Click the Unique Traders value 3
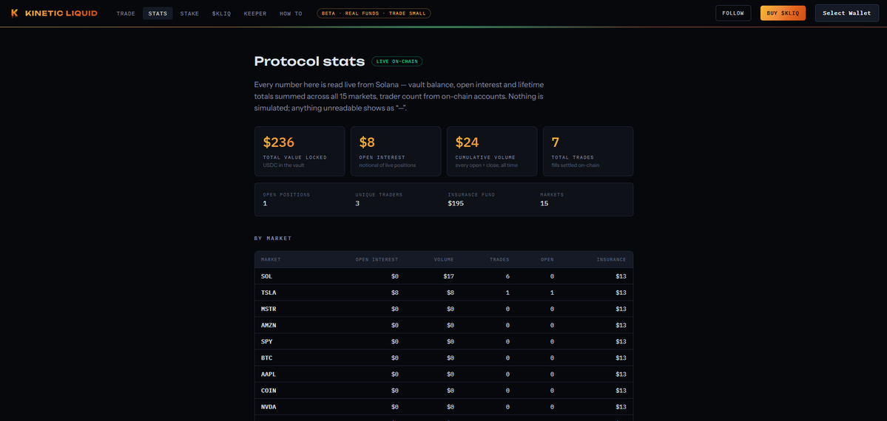Viewport: 887px width, 421px height. coord(357,203)
